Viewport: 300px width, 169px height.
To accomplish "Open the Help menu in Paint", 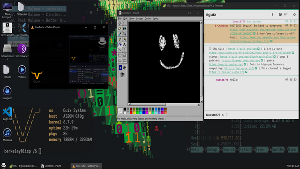I will (x=156, y=19).
